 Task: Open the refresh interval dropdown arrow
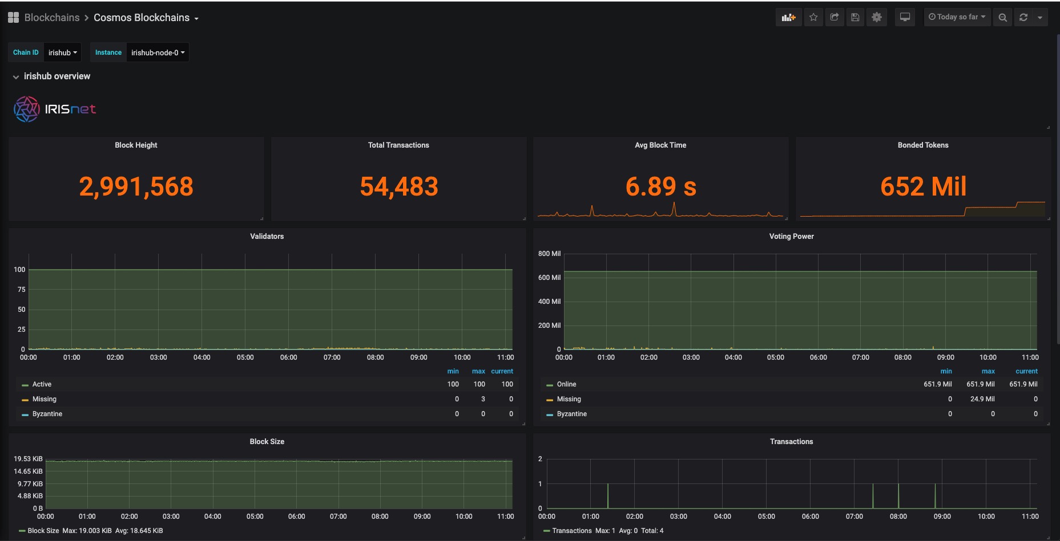point(1040,18)
